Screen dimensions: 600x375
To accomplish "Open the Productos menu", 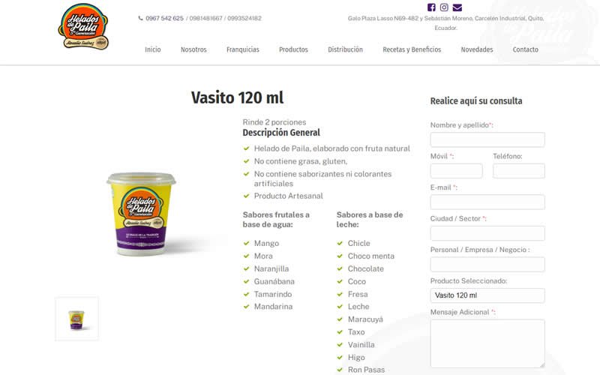I will [293, 49].
